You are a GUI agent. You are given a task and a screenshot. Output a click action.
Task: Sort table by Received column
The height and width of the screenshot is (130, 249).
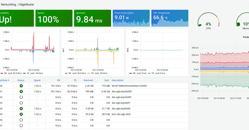click(88, 80)
